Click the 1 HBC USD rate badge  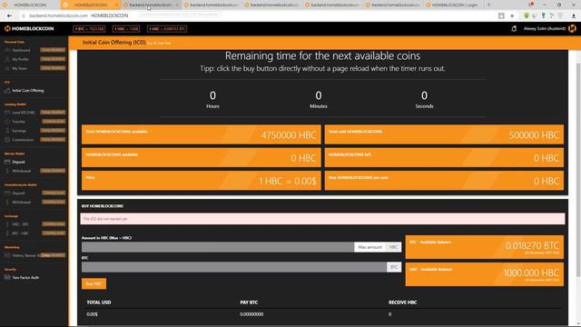pyautogui.click(x=126, y=29)
